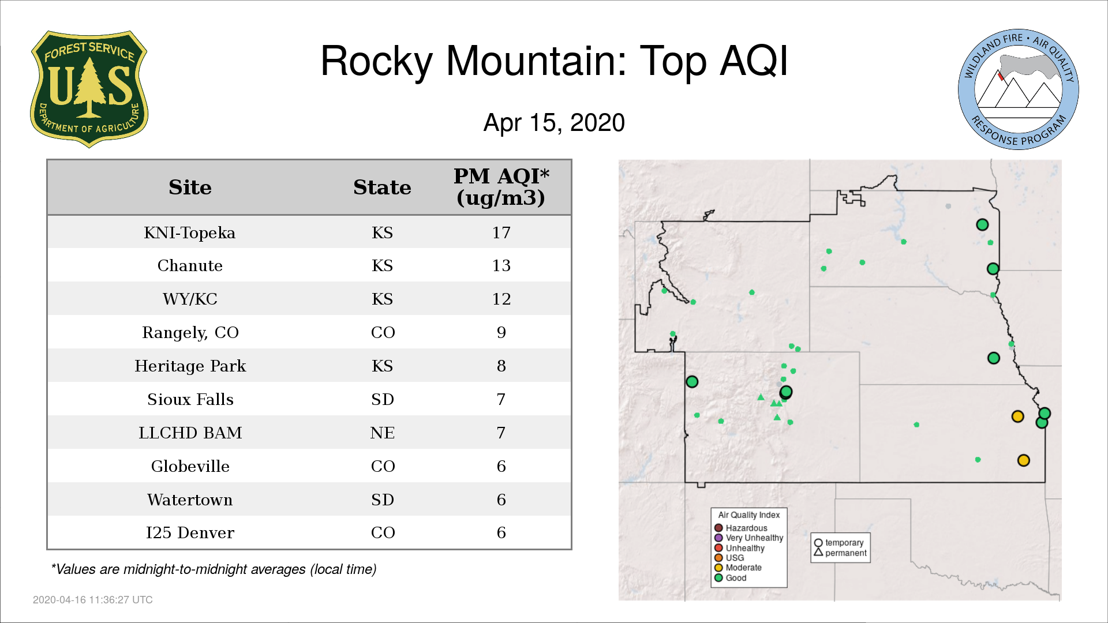Image resolution: width=1108 pixels, height=623 pixels.
Task: Click the temporary circle symbol in legend
Action: 818,543
